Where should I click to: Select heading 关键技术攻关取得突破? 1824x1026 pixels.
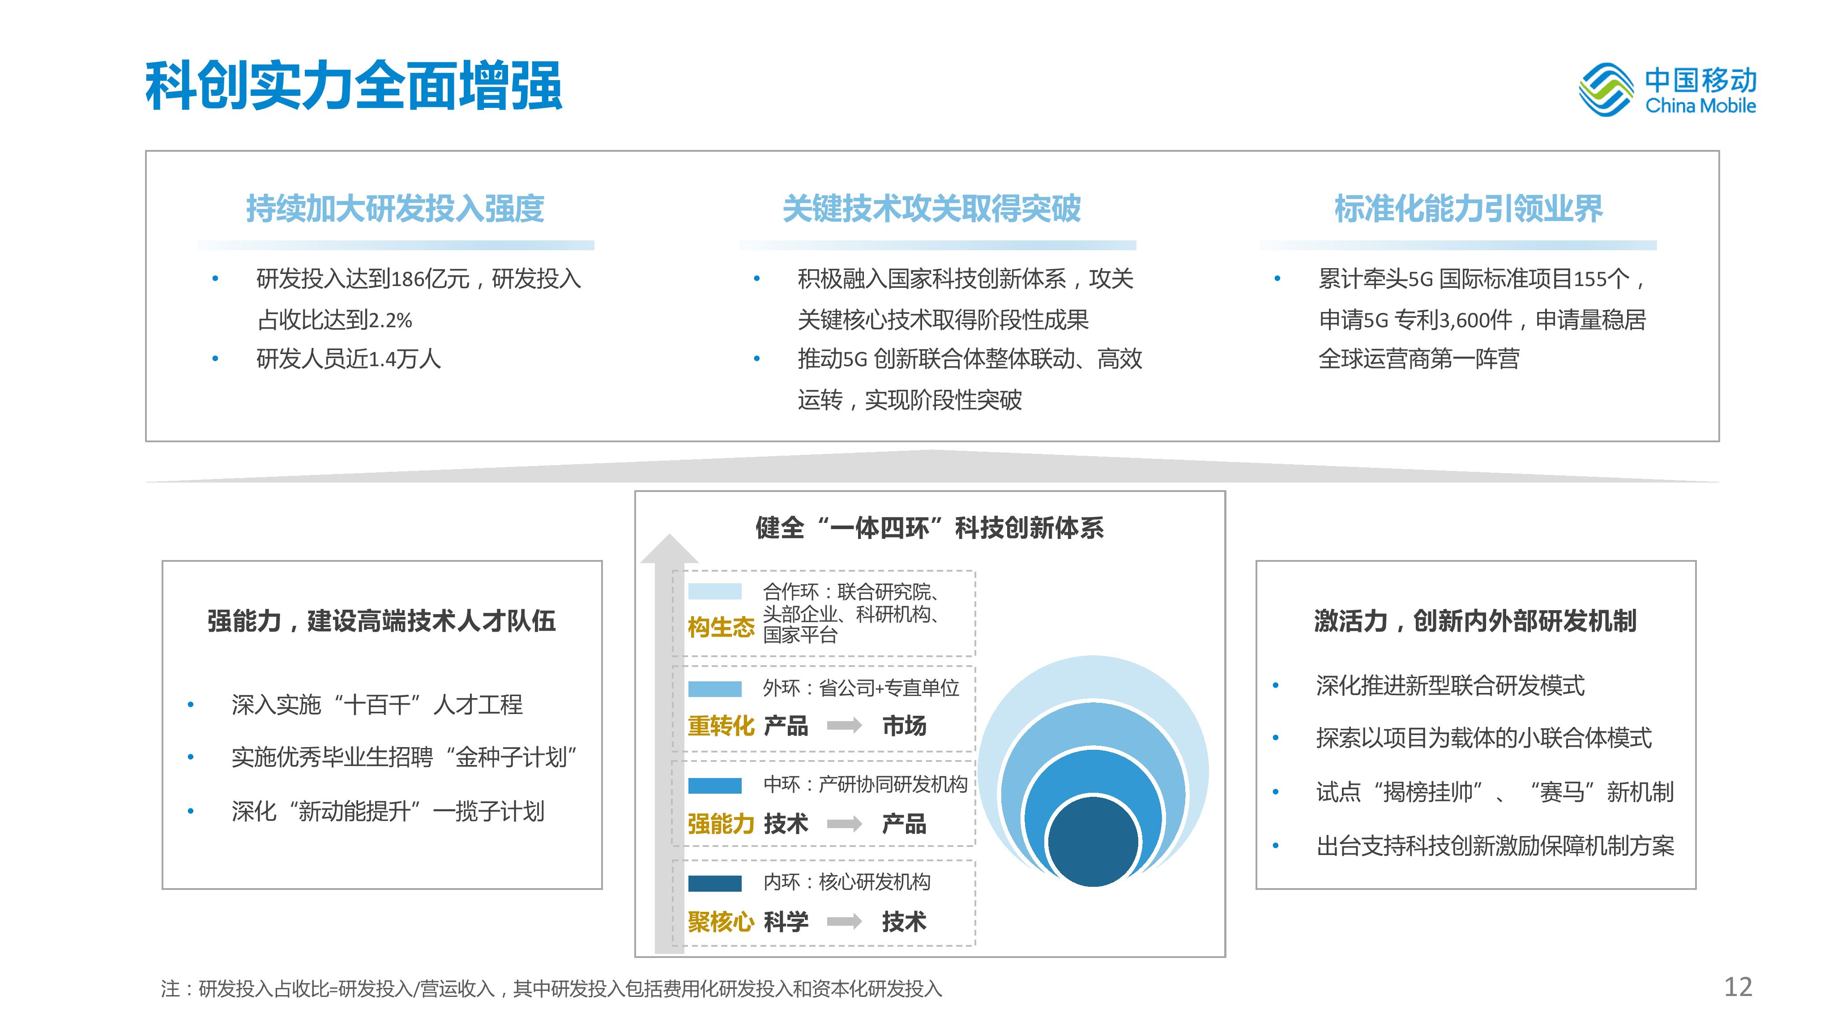932,208
